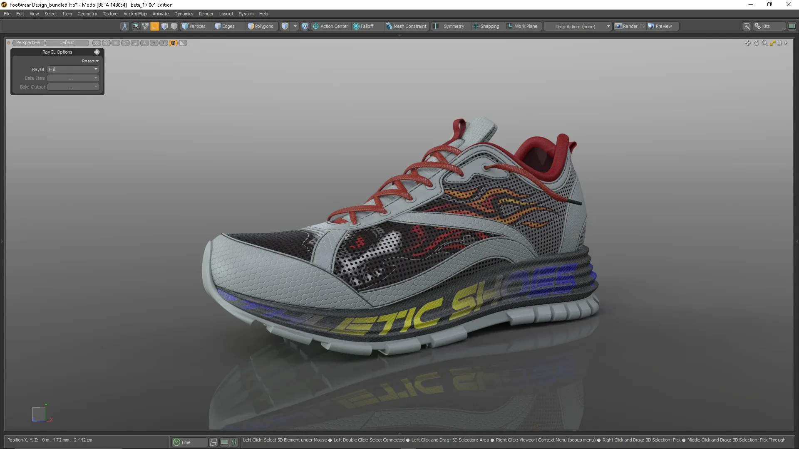Click the gray cube icon before Vertices
This screenshot has width=799, height=449.
(174, 26)
